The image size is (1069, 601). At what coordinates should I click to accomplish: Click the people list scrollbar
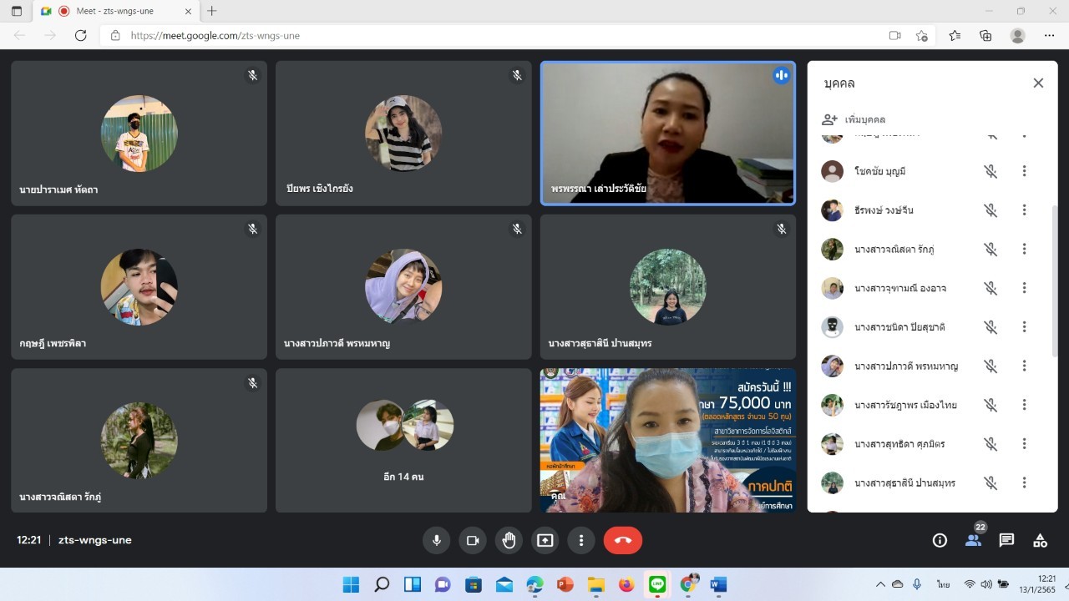pyautogui.click(x=1053, y=275)
